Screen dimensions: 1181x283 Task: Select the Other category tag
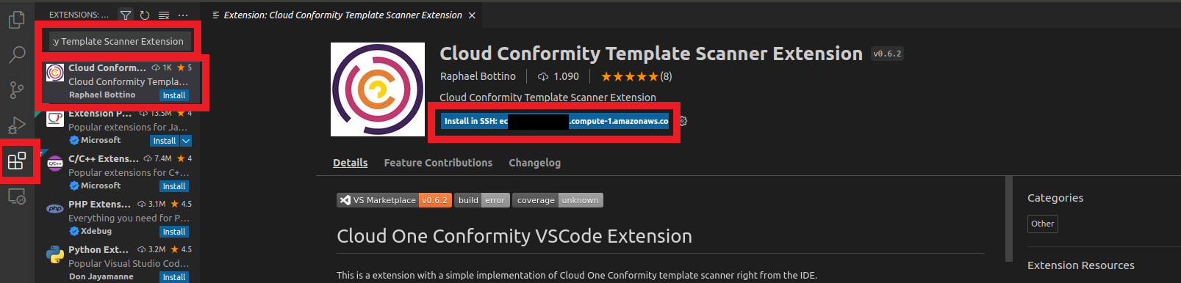pyautogui.click(x=1042, y=224)
